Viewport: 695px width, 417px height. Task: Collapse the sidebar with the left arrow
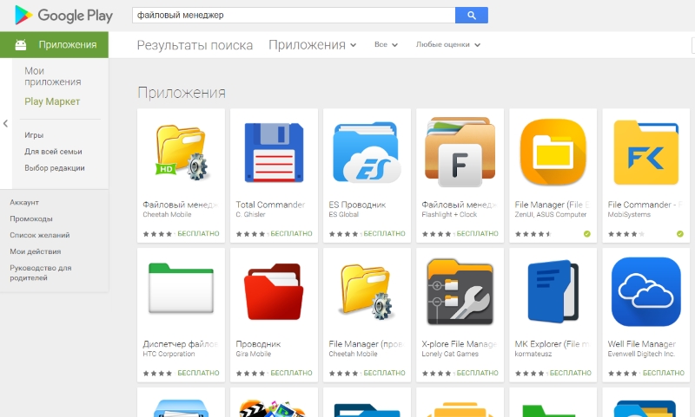(x=5, y=123)
